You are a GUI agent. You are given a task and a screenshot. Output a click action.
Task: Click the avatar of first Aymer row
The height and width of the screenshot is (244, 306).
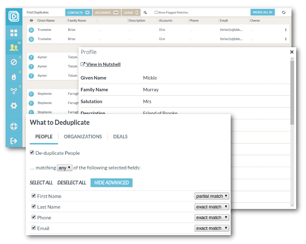coord(31,57)
